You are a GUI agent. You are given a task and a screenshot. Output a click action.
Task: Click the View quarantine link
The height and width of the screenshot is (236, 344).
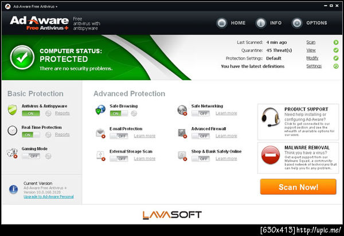click(x=311, y=50)
